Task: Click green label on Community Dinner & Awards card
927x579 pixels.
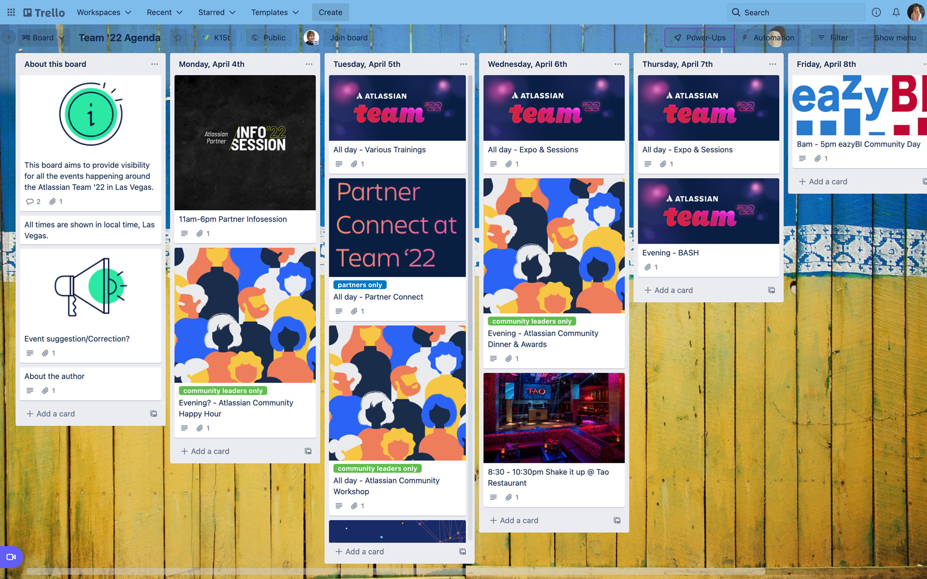Action: (532, 321)
